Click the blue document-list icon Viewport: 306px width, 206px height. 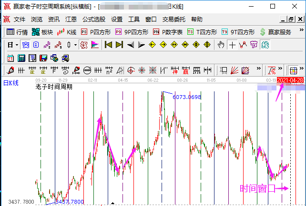click(36, 45)
